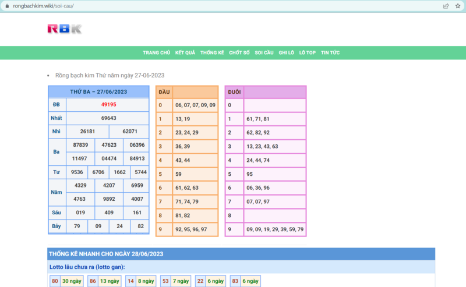This screenshot has width=466, height=287.
Task: Click the THỨ BA – 27/06/2023 table header
Action: coord(98,92)
